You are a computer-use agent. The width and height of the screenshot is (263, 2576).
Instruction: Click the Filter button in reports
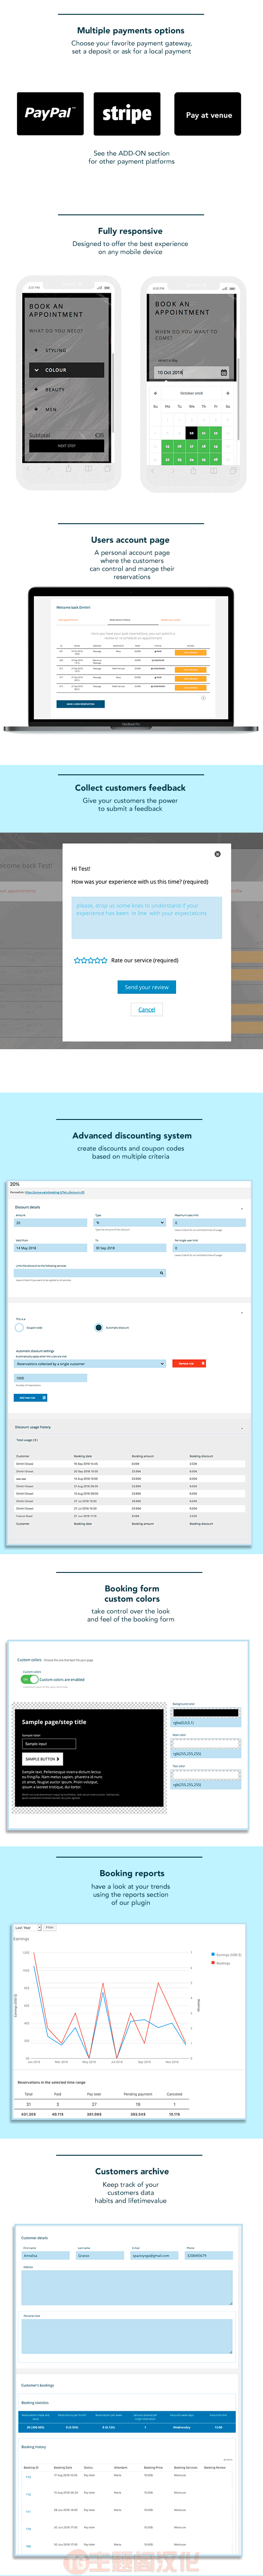click(49, 1927)
